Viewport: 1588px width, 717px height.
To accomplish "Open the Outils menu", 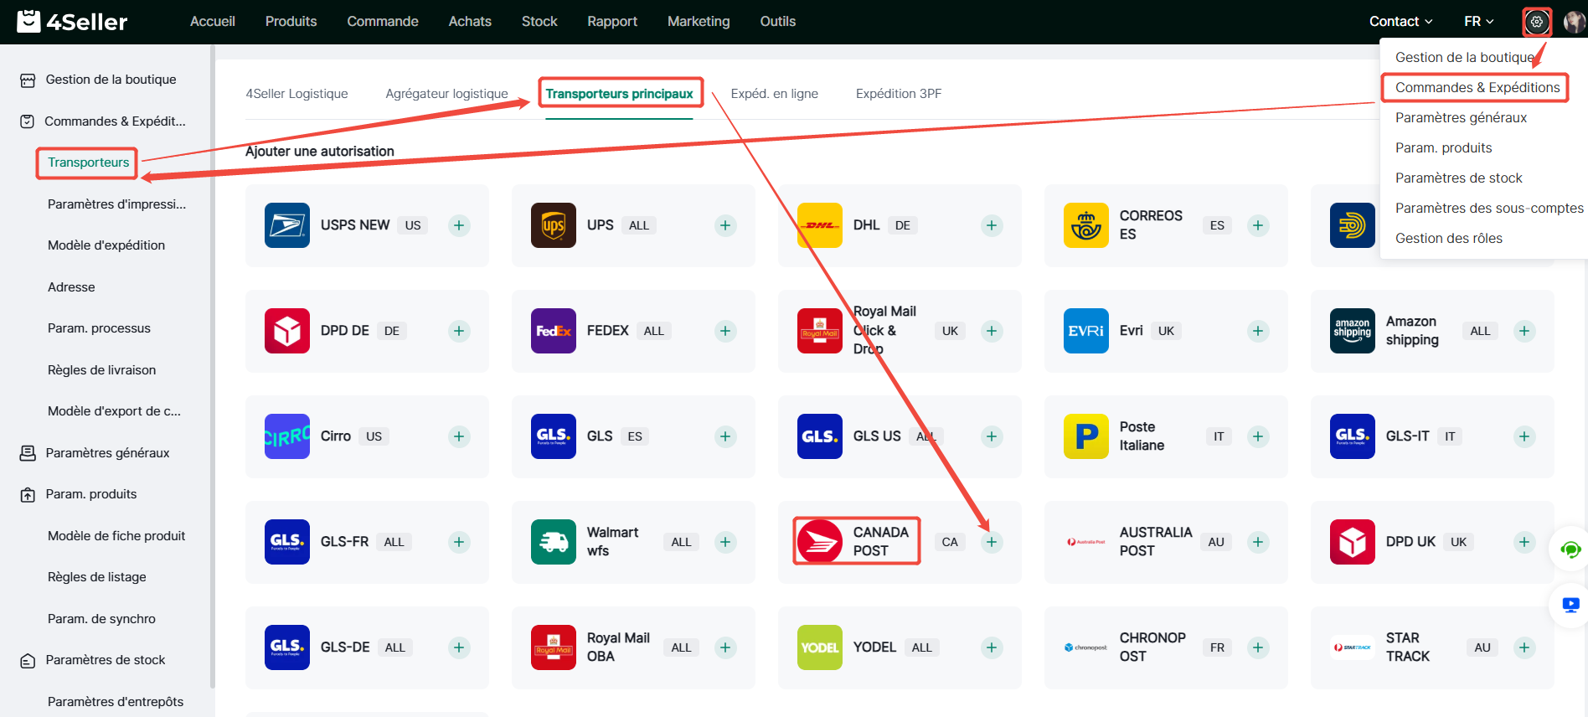I will coord(778,22).
